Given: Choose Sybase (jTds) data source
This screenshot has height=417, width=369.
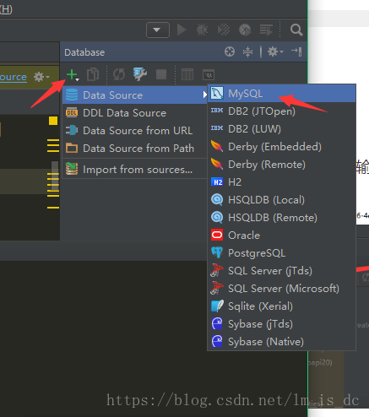Looking at the screenshot, I should (282, 324).
